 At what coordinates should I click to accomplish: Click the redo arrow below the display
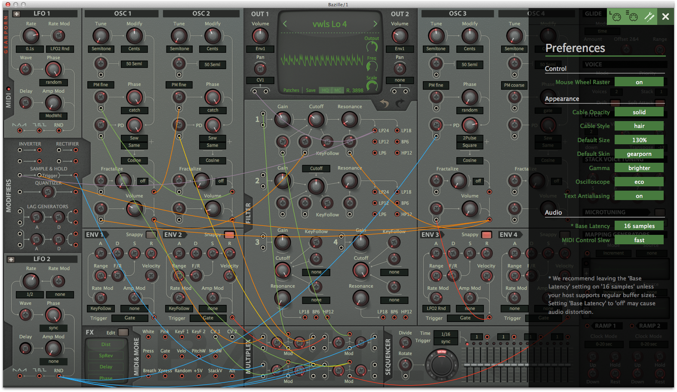pos(400,103)
